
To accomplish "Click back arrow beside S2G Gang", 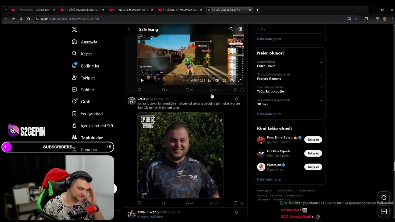I will pos(130,29).
